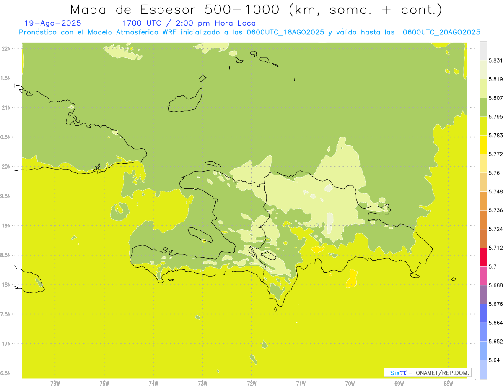Click the tan legend swatch between 5.748 and 5.76
The image size is (503, 389).
(483, 182)
